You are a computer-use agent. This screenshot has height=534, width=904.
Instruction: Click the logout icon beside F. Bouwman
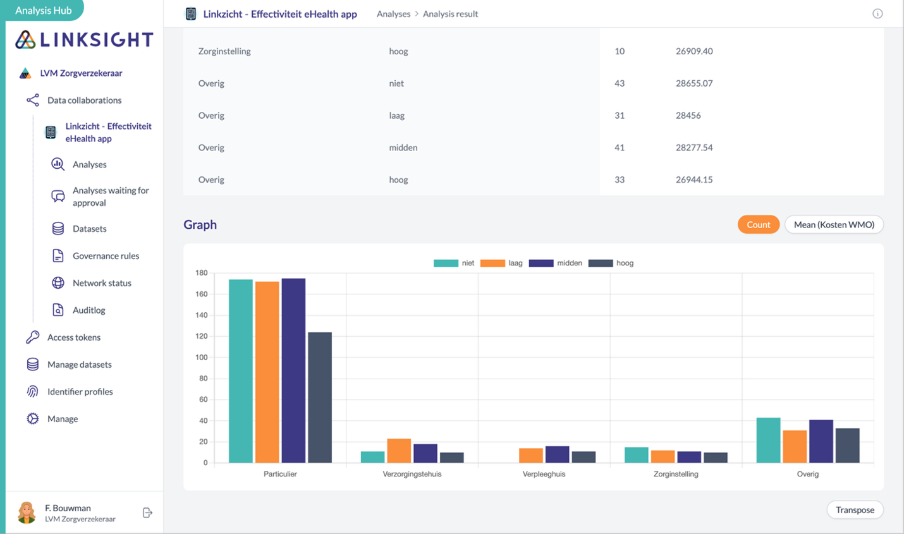coord(147,513)
